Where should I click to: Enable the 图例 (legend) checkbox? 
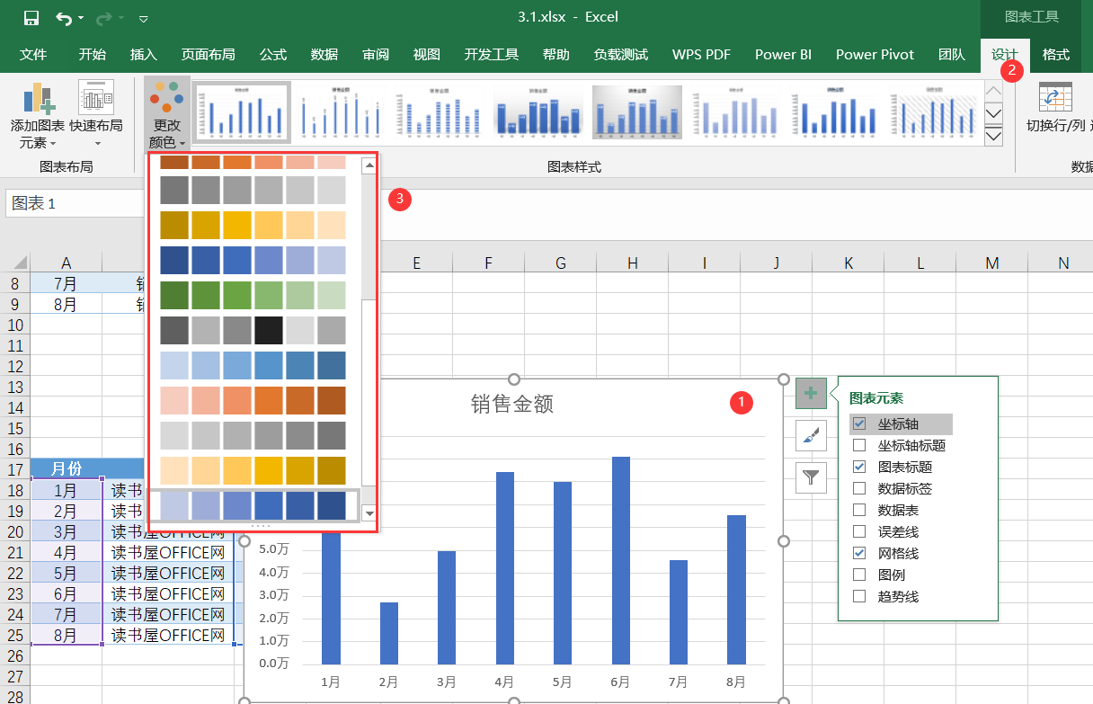pyautogui.click(x=859, y=575)
